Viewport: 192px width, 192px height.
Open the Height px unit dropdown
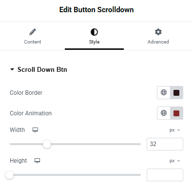pyautogui.click(x=175, y=161)
